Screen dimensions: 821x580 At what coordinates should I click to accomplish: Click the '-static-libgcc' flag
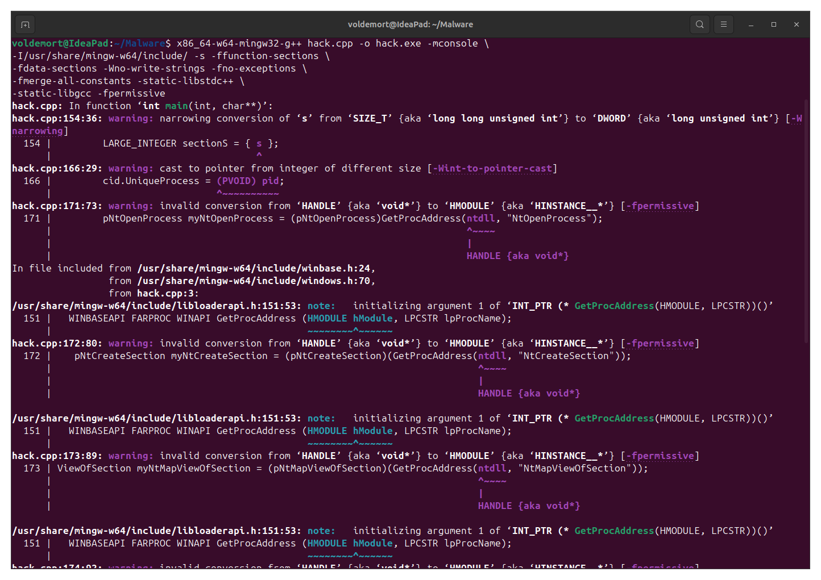coord(52,94)
